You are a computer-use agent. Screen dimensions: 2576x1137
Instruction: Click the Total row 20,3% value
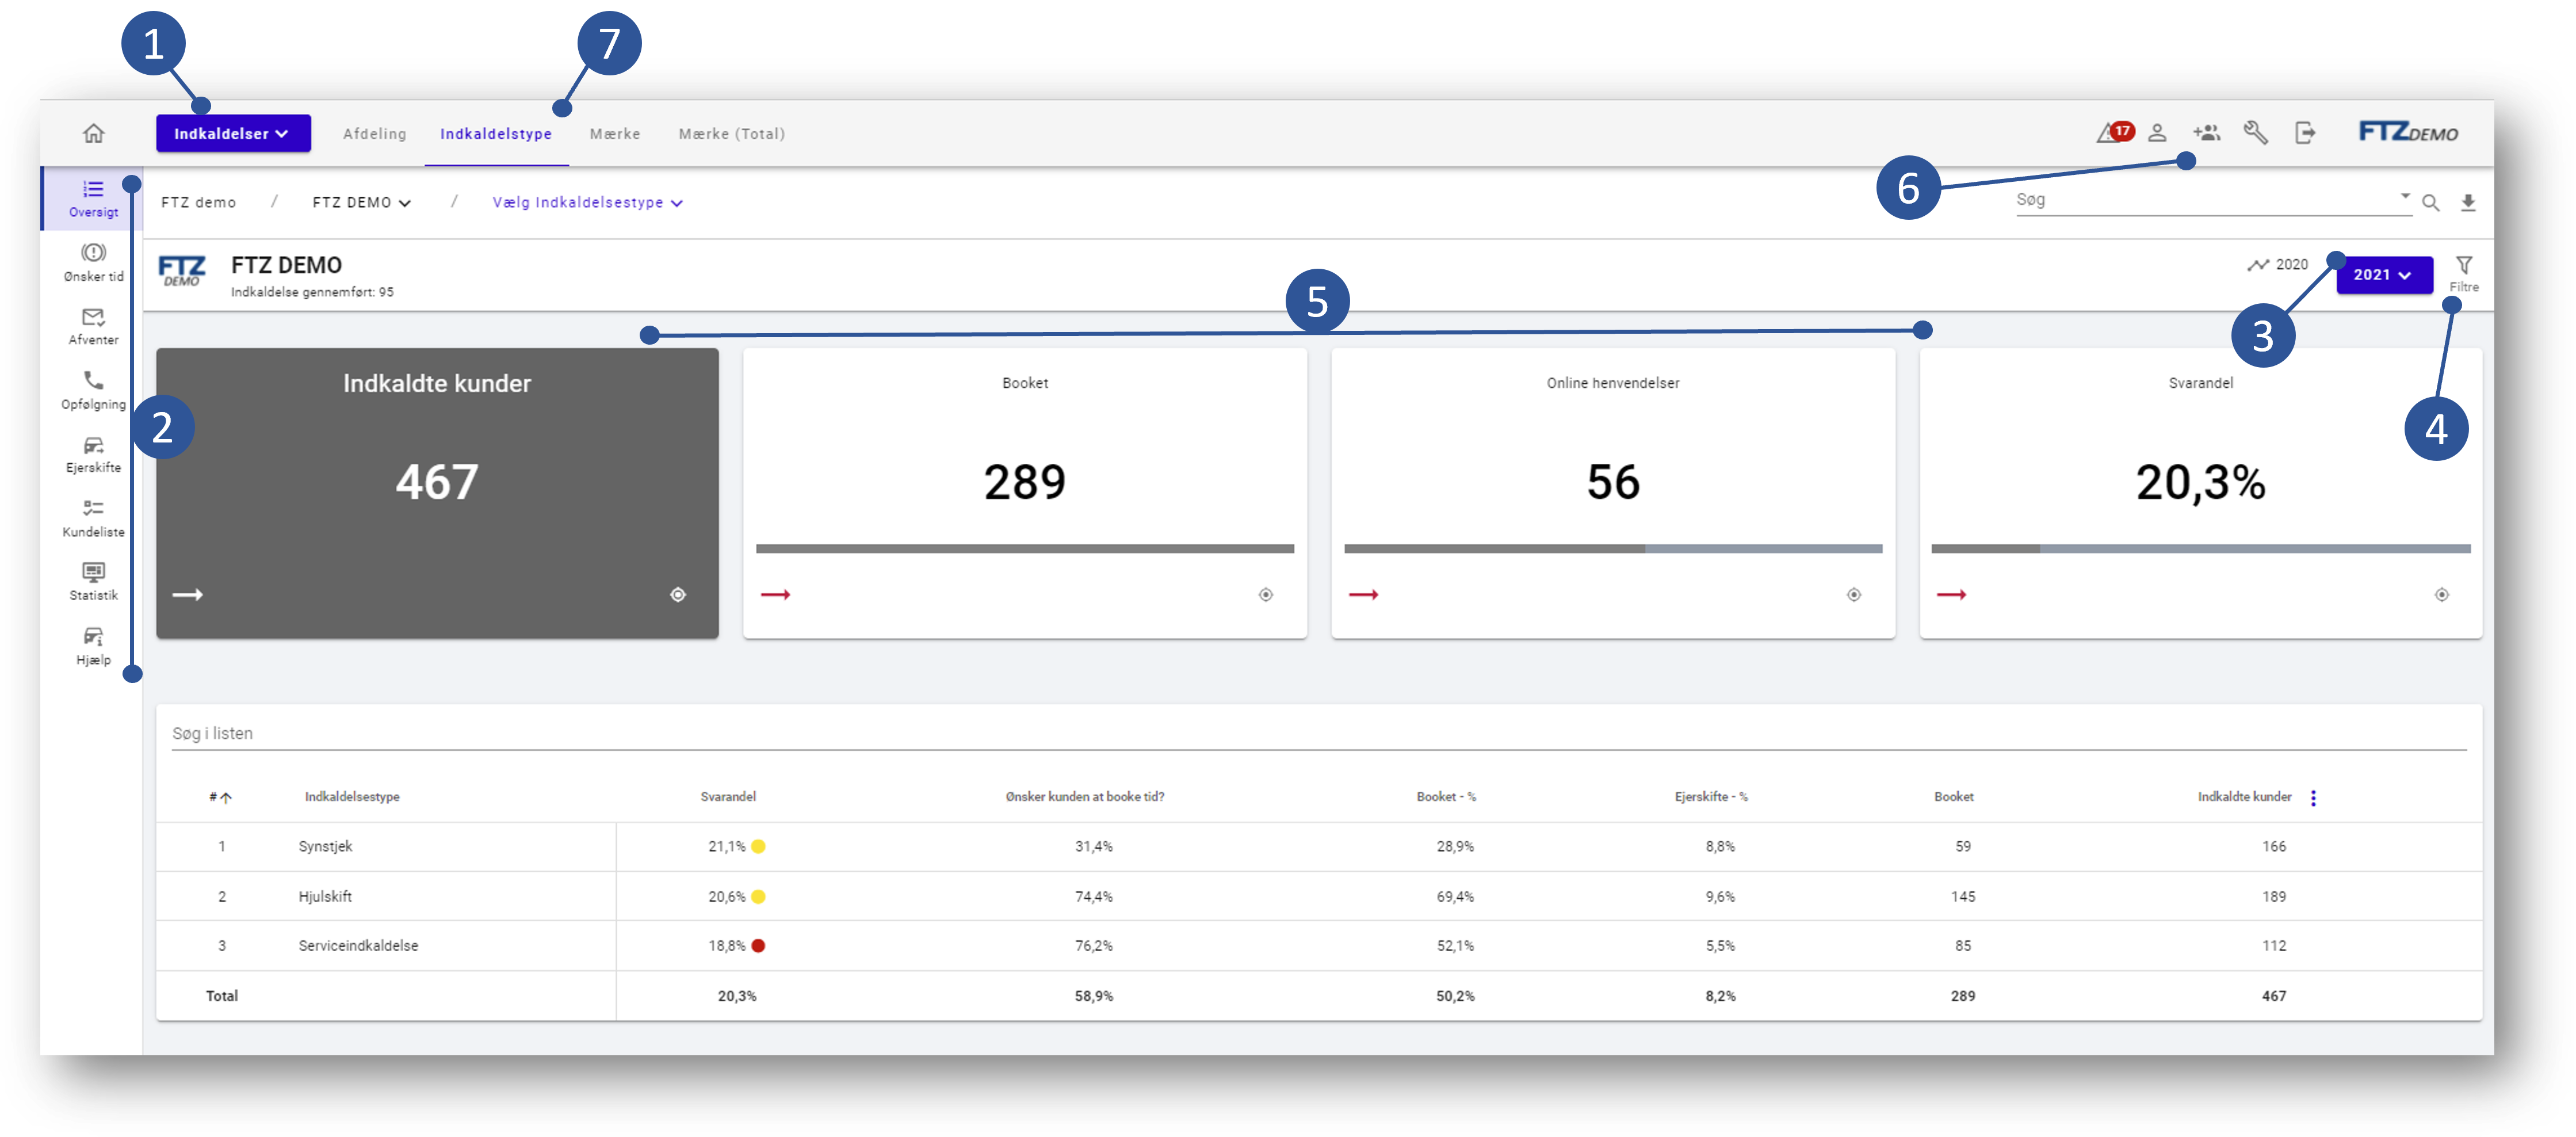[x=737, y=996]
